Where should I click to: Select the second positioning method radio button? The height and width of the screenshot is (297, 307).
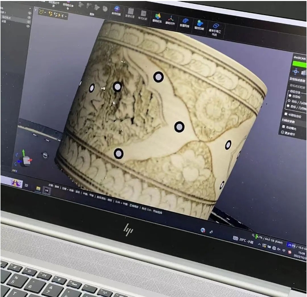click(289, 100)
